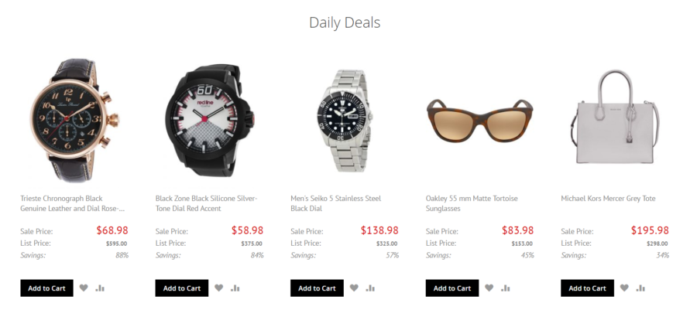Open Oakley 55 mm Matte Tortoise link

point(472,203)
